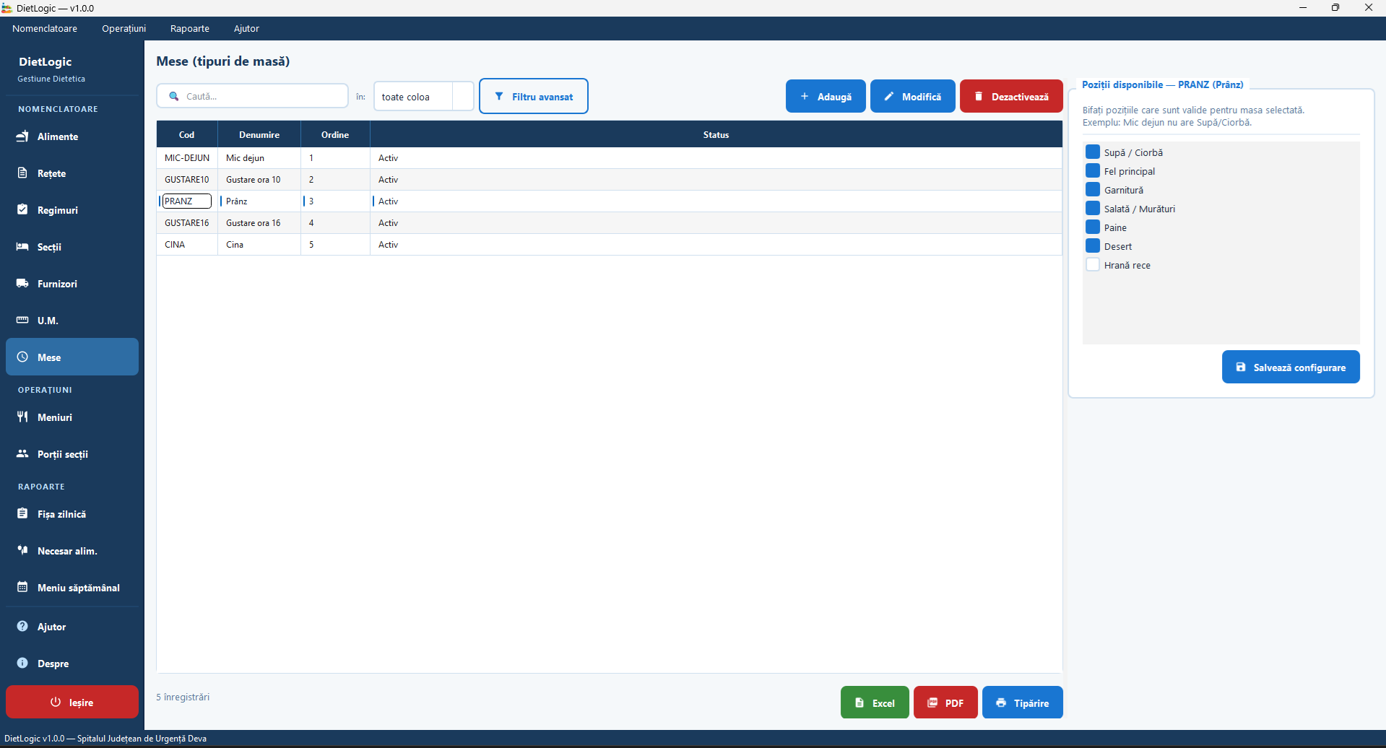Image resolution: width=1386 pixels, height=748 pixels.
Task: Click Adaugă button
Action: [x=826, y=96]
